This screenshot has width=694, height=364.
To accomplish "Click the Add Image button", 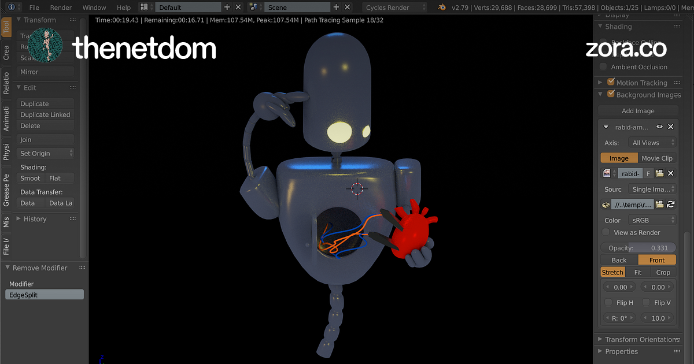I will pos(638,111).
